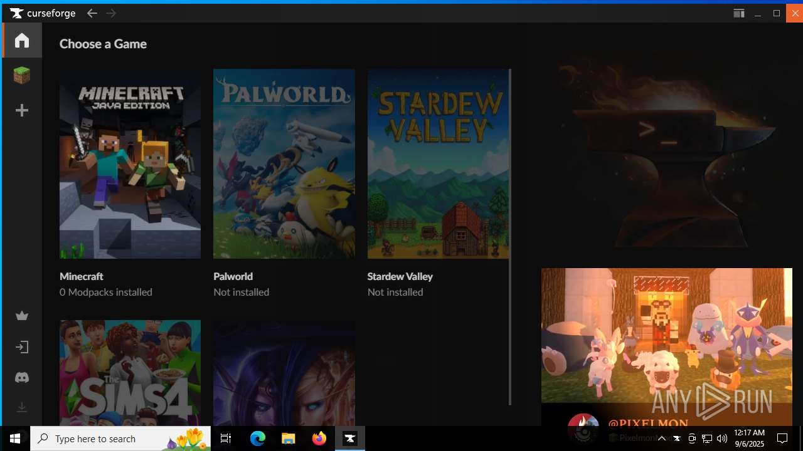Screen dimensions: 803x451
Task: Click the CurseForge logo in title bar
Action: tap(43, 13)
